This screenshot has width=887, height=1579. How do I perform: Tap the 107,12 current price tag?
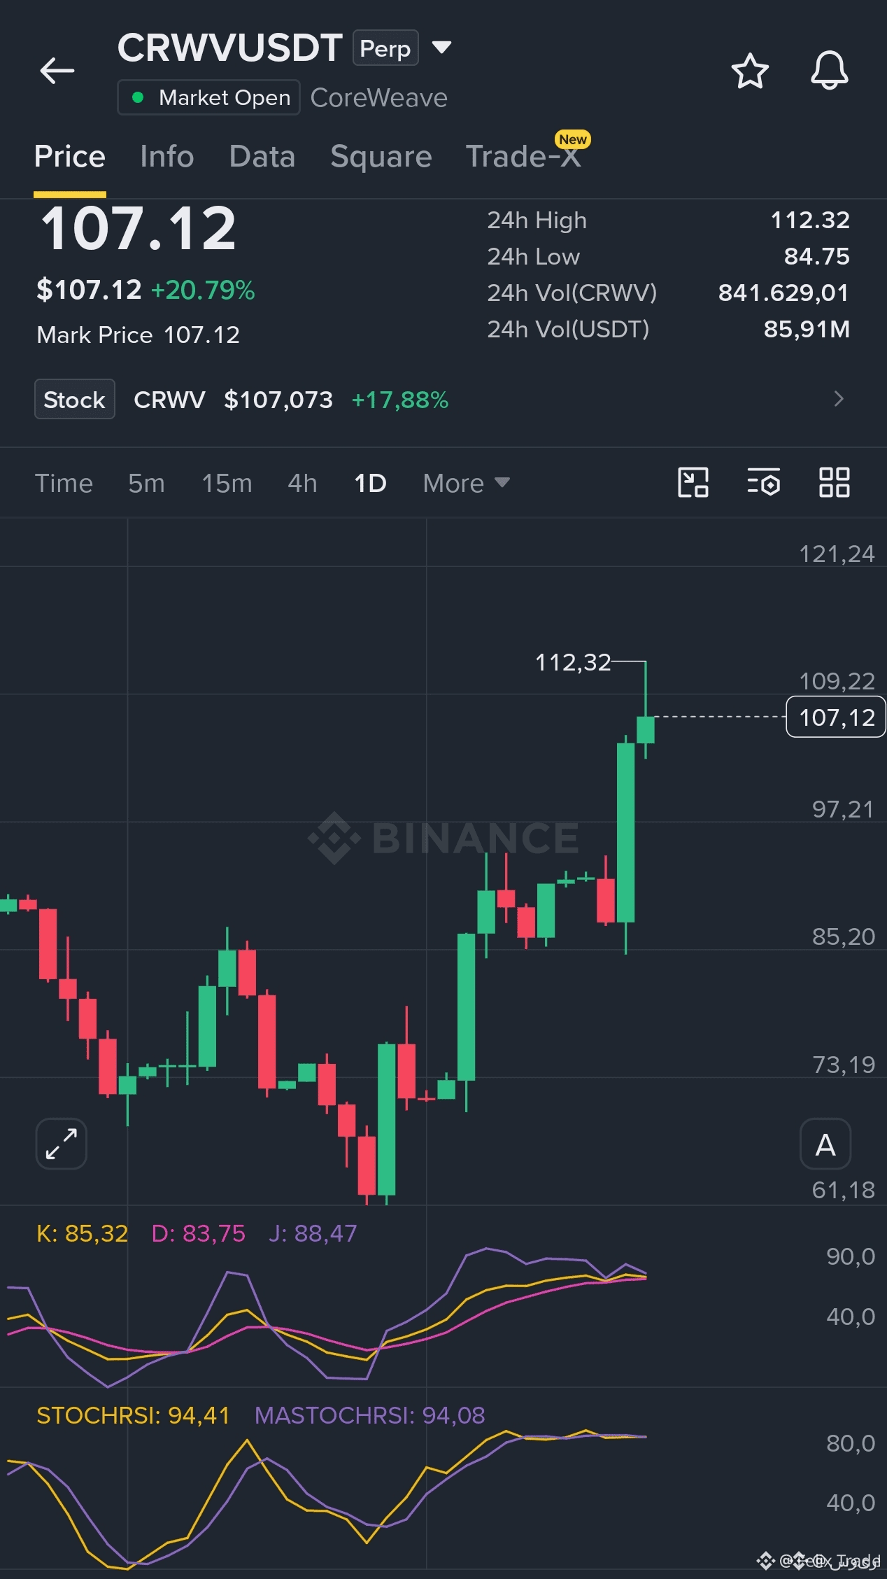836,717
